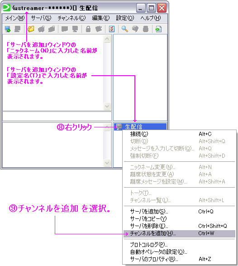Click the log pane scrollbar up arrow
238x266 pixels.
click(x=107, y=39)
